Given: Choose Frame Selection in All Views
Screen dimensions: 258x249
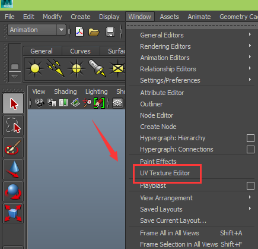Looking at the screenshot, I should (179, 244).
